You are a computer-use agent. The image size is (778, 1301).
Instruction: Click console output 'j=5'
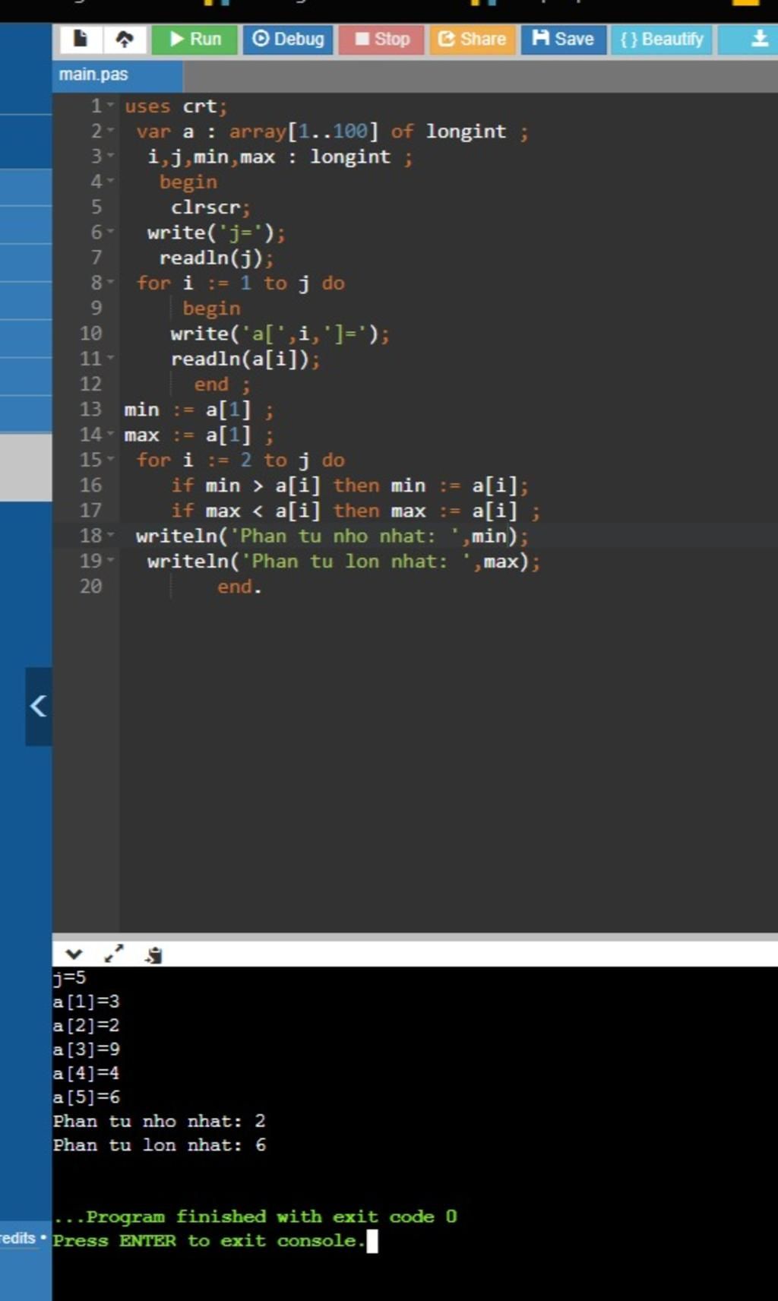click(69, 977)
